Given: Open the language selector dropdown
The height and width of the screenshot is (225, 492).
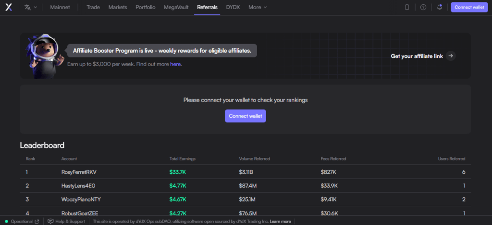Looking at the screenshot, I should pyautogui.click(x=31, y=7).
